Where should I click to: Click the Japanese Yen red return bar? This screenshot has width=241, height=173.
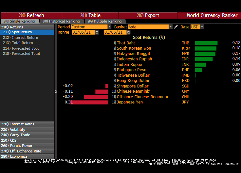pyautogui.click(x=89, y=102)
